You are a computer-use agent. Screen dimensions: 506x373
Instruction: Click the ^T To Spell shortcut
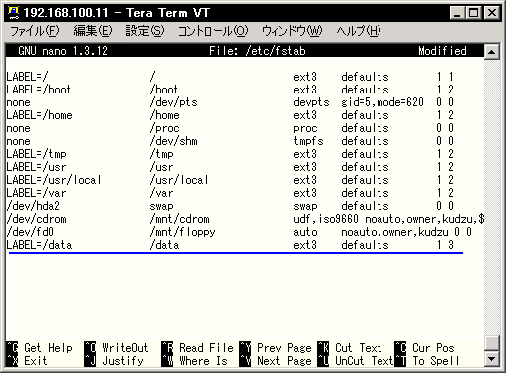(427, 361)
